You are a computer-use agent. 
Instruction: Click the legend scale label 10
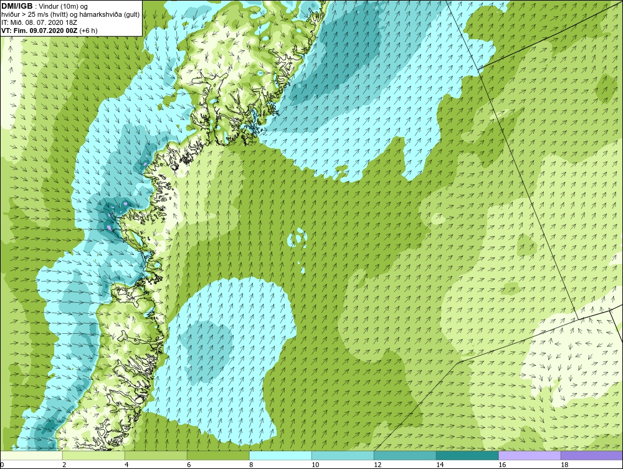tap(315, 465)
